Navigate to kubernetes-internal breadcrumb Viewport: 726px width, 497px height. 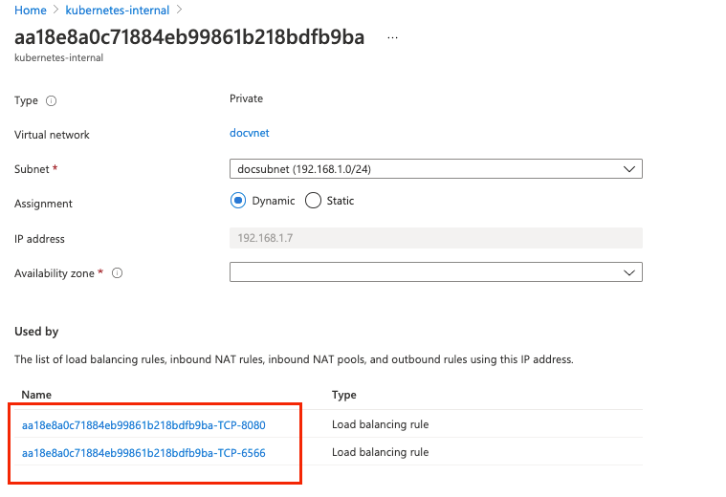click(x=118, y=11)
